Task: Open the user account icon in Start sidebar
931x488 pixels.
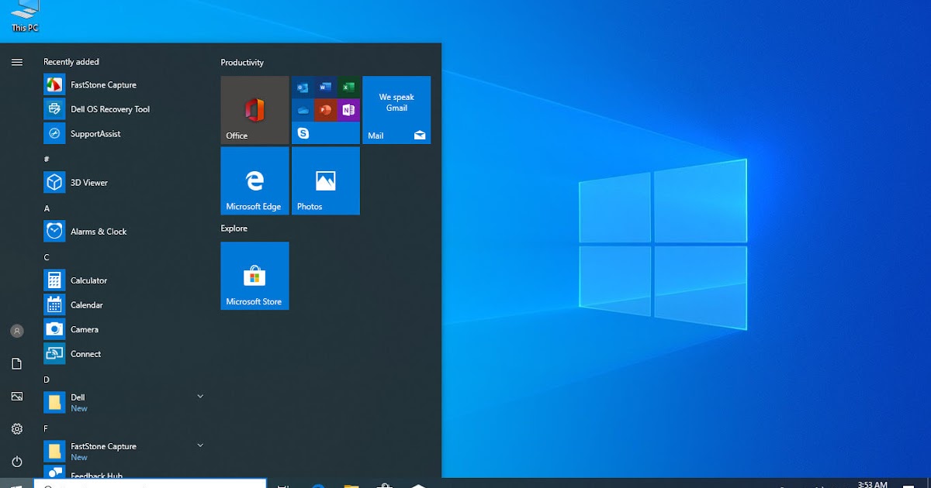Action: click(x=17, y=331)
